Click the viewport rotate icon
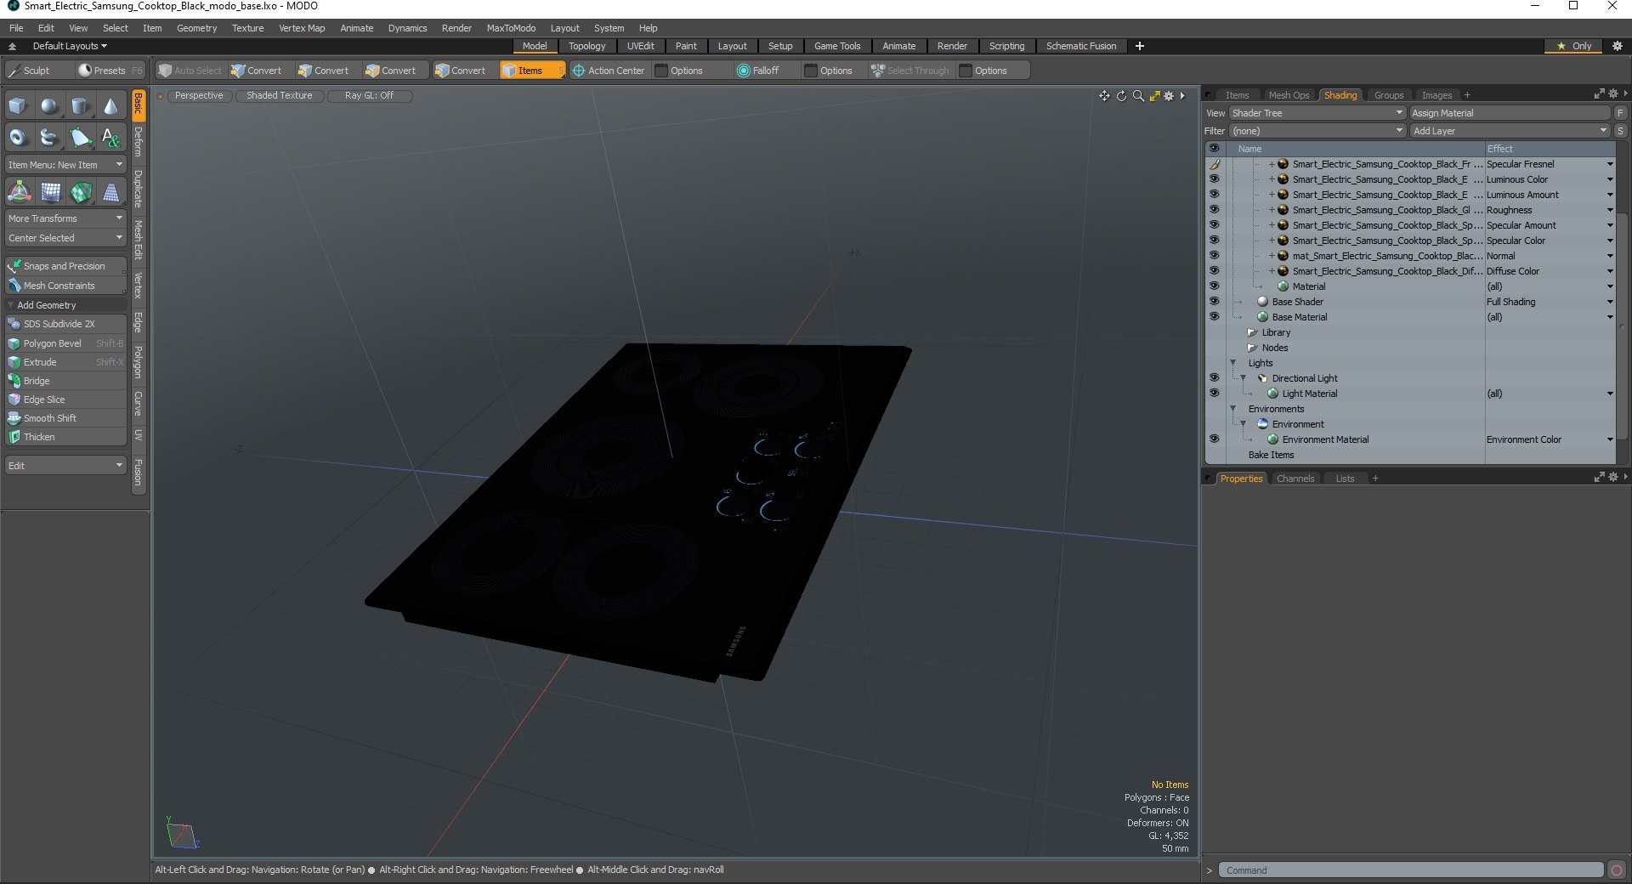1632x884 pixels. [1121, 96]
